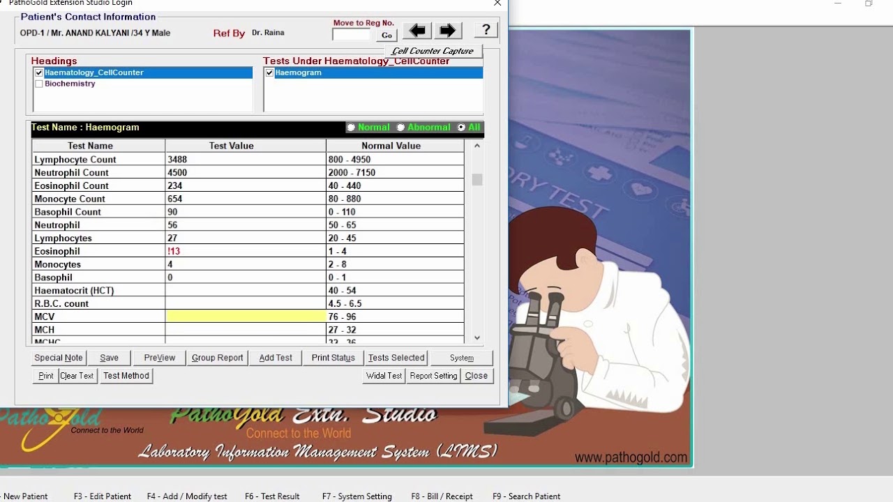The height and width of the screenshot is (502, 893).
Task: Click the F9 - Search Patient shortcut
Action: tap(527, 496)
